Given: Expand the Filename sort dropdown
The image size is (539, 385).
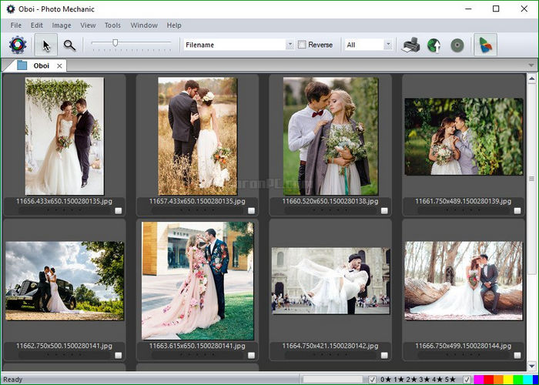Looking at the screenshot, I should (290, 45).
